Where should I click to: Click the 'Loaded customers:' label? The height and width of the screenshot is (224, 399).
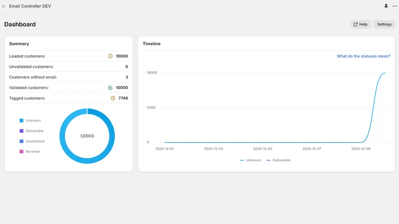tap(27, 56)
